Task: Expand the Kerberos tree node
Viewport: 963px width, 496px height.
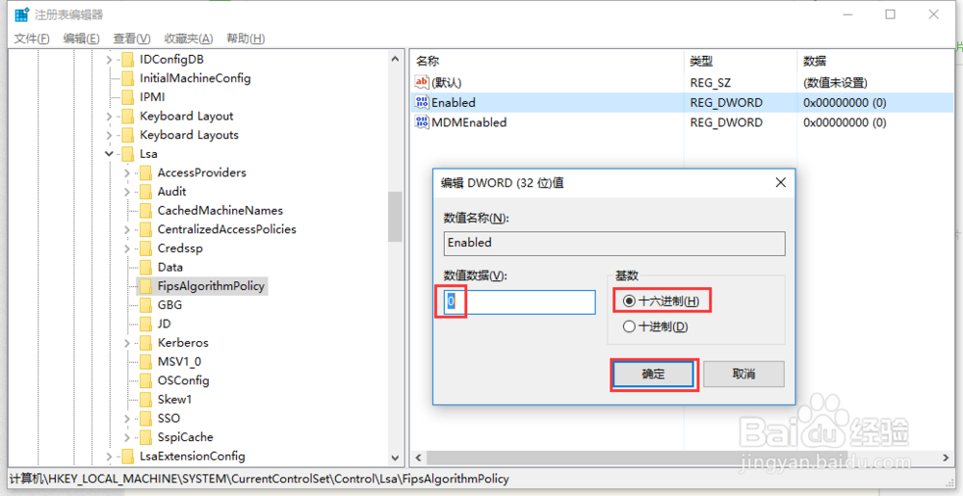Action: [x=127, y=343]
